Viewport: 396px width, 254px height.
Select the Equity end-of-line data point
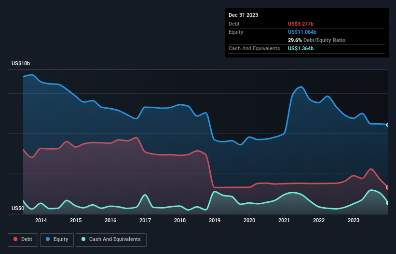(x=388, y=125)
